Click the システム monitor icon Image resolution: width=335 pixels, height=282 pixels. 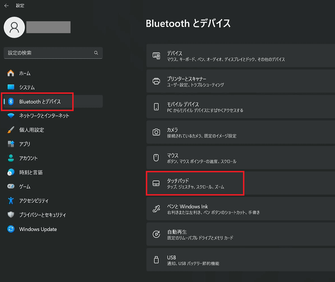(x=11, y=87)
